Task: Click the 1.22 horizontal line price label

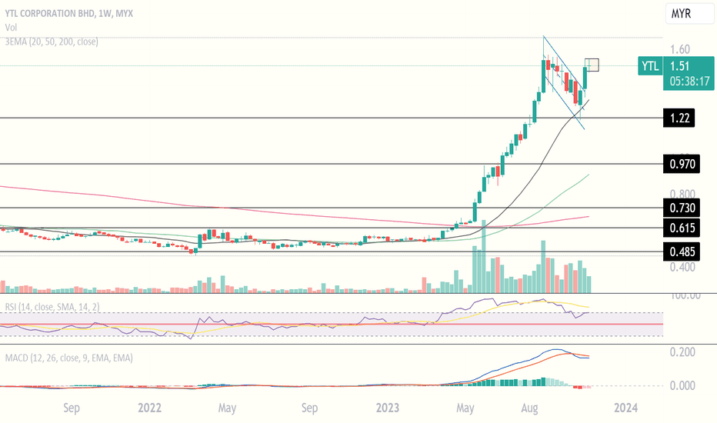Action: tap(679, 118)
